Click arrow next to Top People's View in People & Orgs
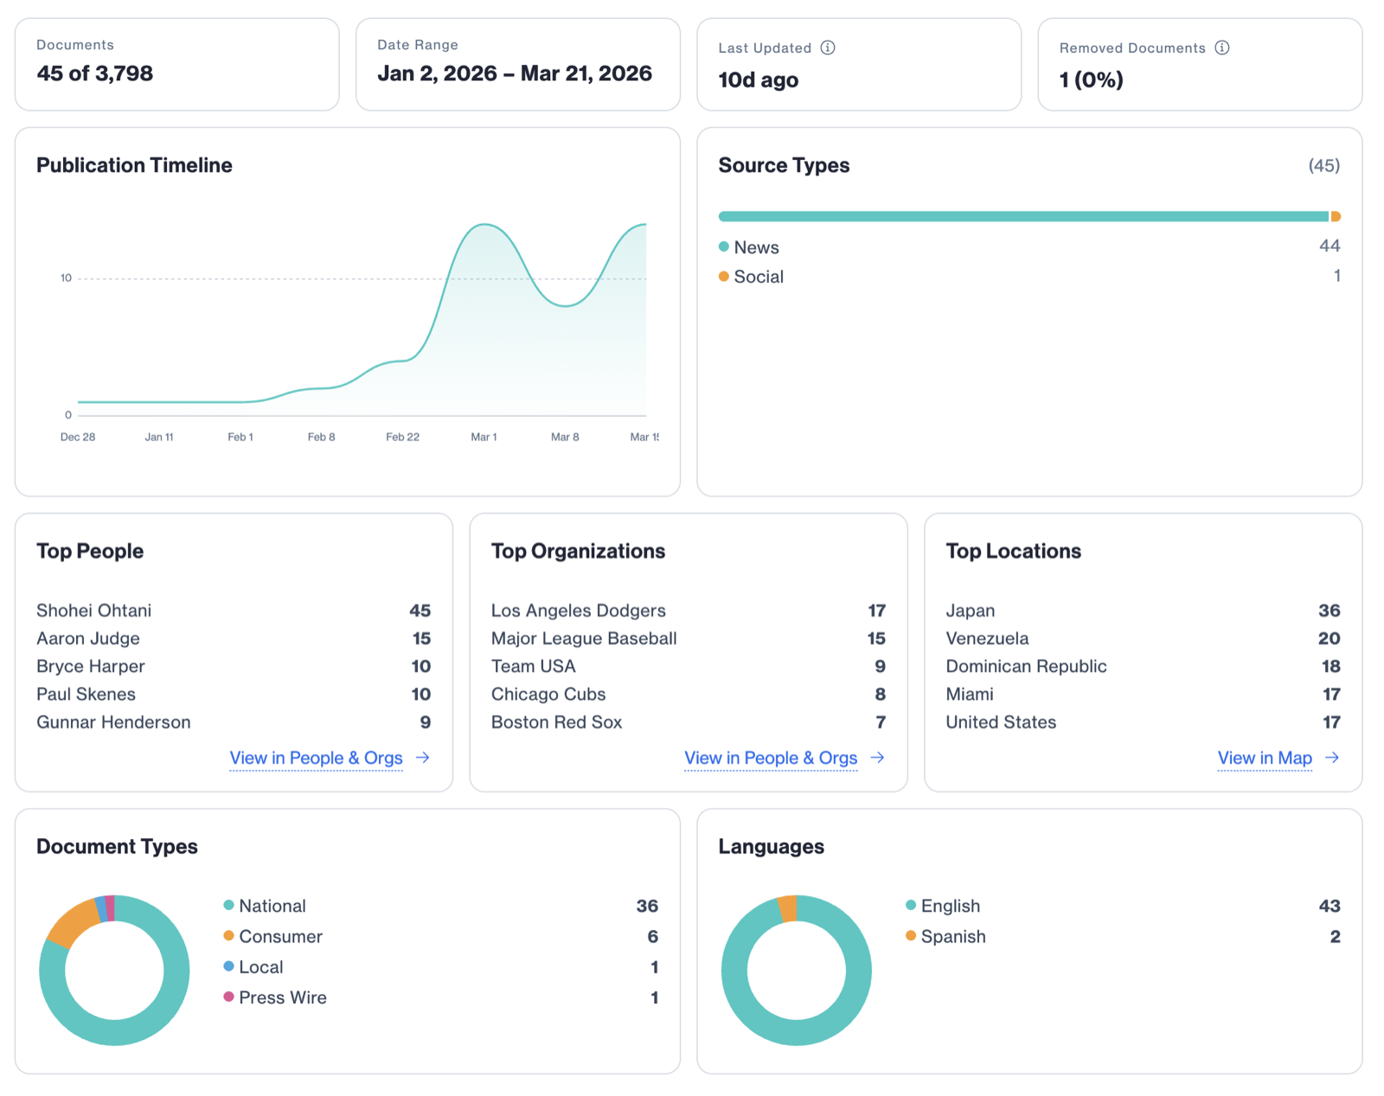1384x1096 pixels. pyautogui.click(x=423, y=758)
